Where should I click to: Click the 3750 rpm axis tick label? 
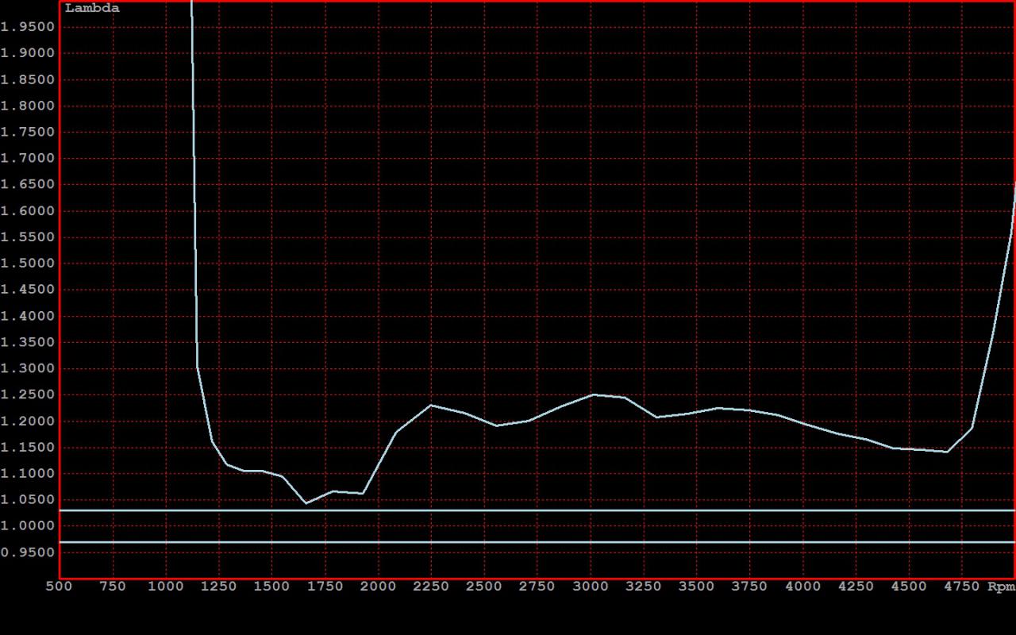point(750,587)
